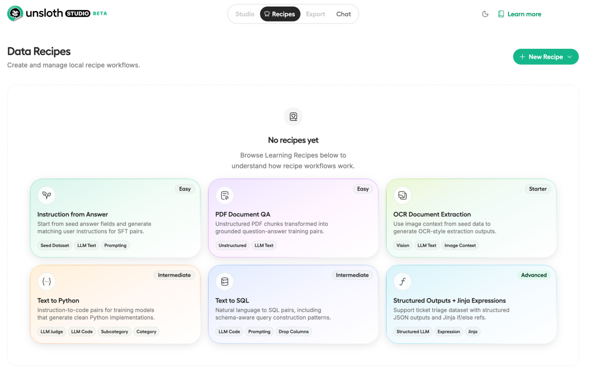Screen dimensions: 593x375
Task: Switch to the Studio tab
Action: 245,14
